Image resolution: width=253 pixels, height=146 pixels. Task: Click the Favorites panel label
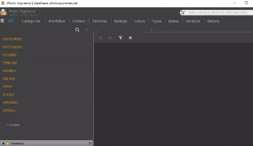pos(17,143)
